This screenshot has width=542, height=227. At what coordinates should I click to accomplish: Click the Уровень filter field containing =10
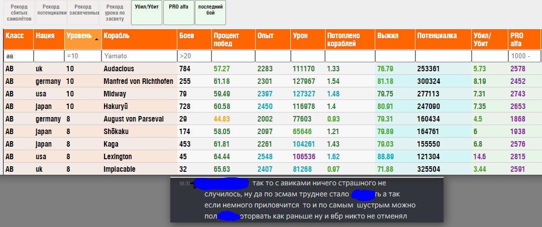[x=82, y=56]
